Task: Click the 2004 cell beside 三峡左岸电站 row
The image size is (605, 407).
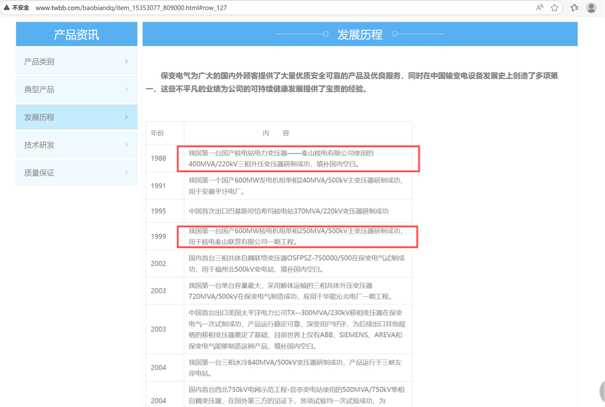Action: click(165, 368)
